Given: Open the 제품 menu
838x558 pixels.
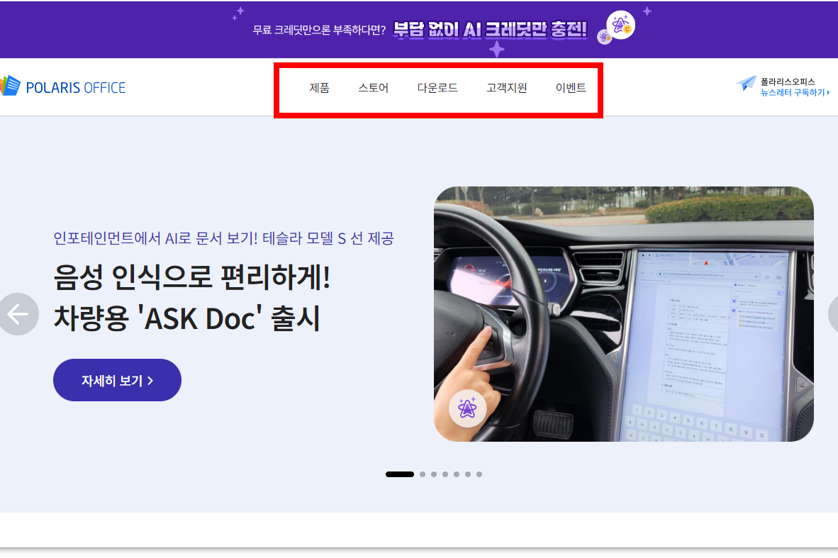Looking at the screenshot, I should 320,88.
